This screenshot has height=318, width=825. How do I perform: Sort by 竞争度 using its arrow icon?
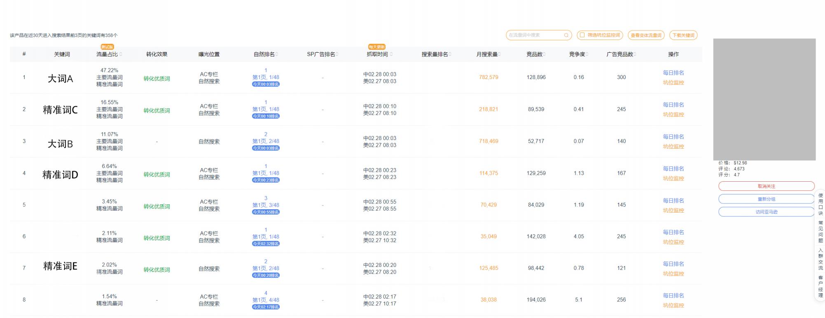587,54
